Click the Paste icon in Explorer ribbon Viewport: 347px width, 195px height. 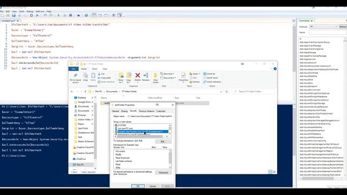pyautogui.click(x=93, y=76)
